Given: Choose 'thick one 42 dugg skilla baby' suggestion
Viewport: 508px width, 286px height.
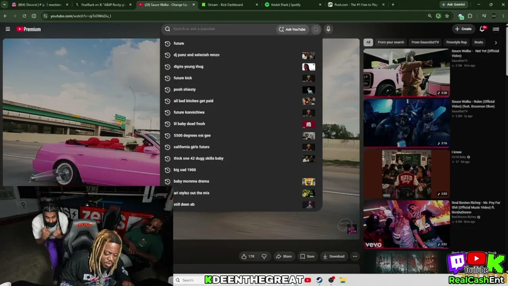Looking at the screenshot, I should pos(241,158).
